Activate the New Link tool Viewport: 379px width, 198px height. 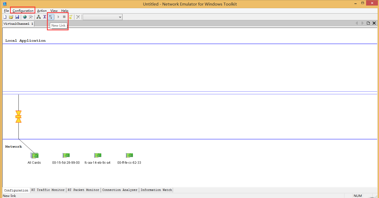click(51, 17)
